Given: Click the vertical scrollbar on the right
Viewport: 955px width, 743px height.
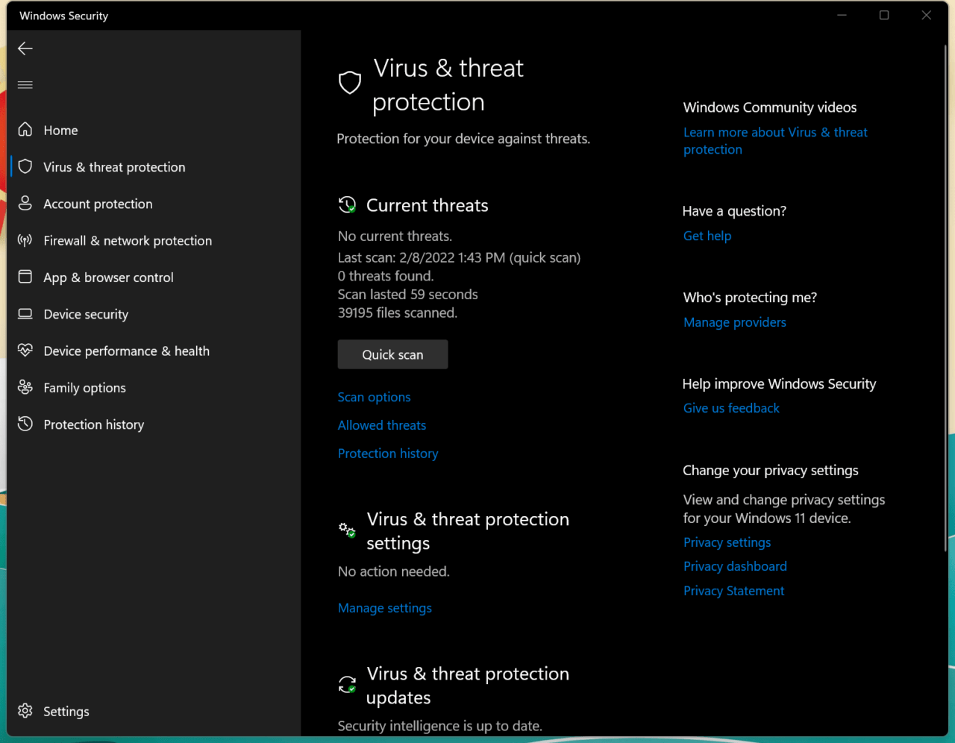Looking at the screenshot, I should [x=945, y=298].
